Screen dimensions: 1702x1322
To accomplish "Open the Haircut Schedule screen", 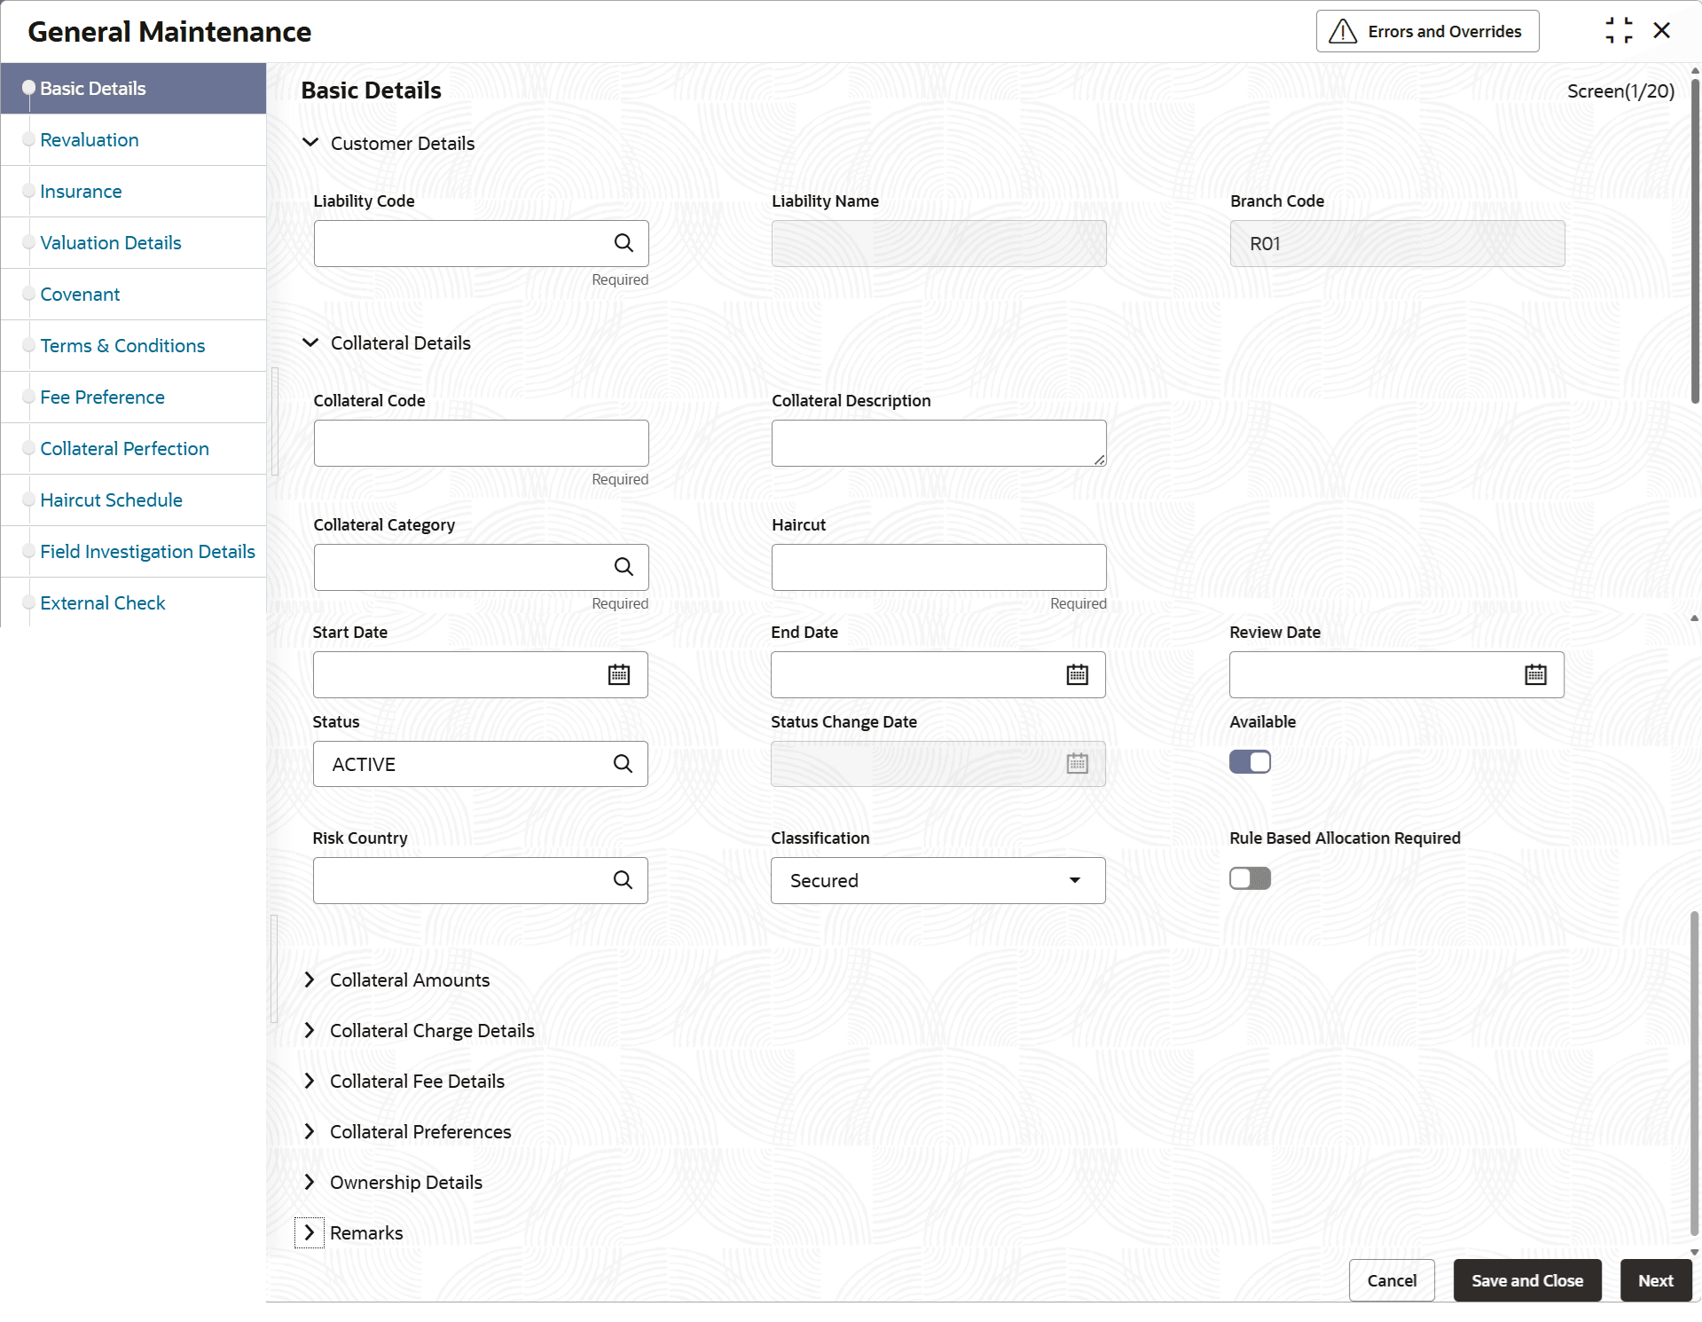I will tap(111, 500).
